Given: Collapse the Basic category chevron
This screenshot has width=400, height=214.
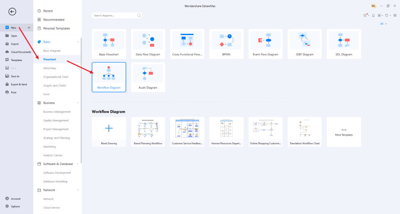Looking at the screenshot, I should (x=78, y=42).
